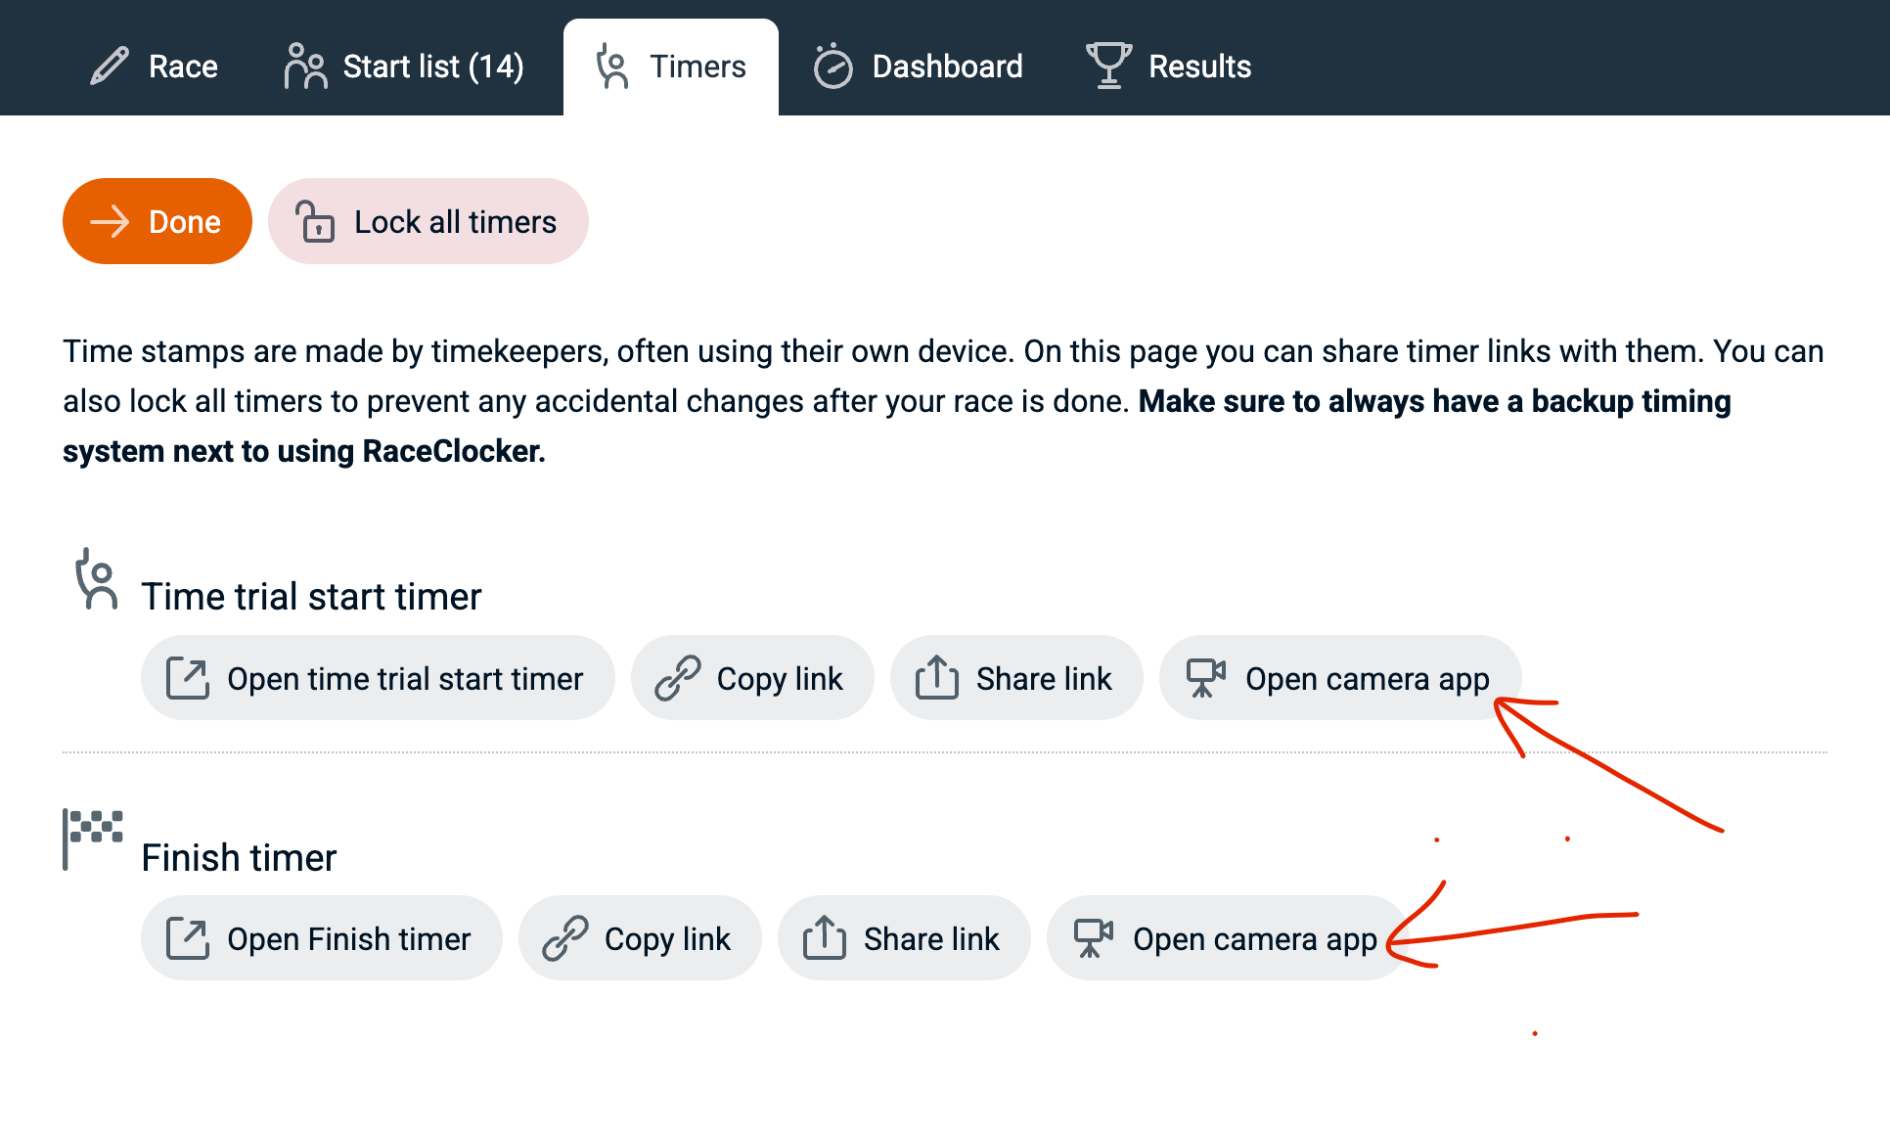Click the people icon for Start list
1890x1133 pixels.
(305, 67)
